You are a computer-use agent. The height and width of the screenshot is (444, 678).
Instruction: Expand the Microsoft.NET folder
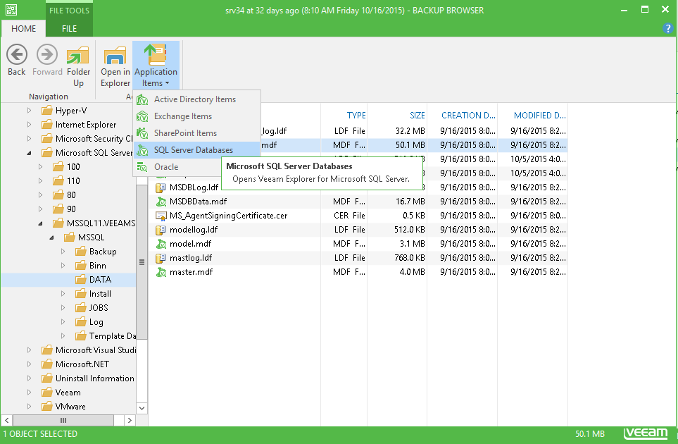[x=29, y=364]
